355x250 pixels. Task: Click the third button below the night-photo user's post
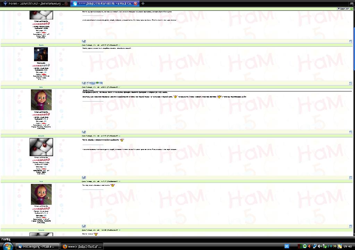(99, 83)
